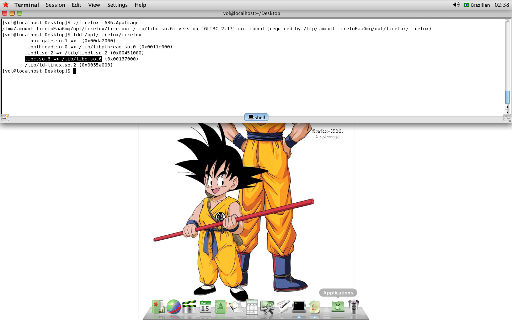
Task: Click the orange minimize button of terminal
Action: [12, 13]
